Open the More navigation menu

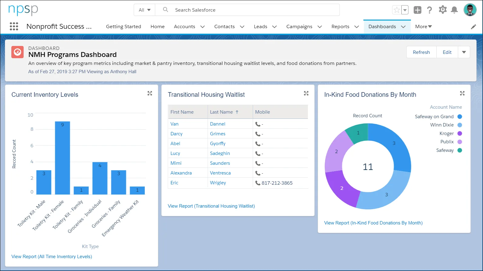tap(424, 27)
